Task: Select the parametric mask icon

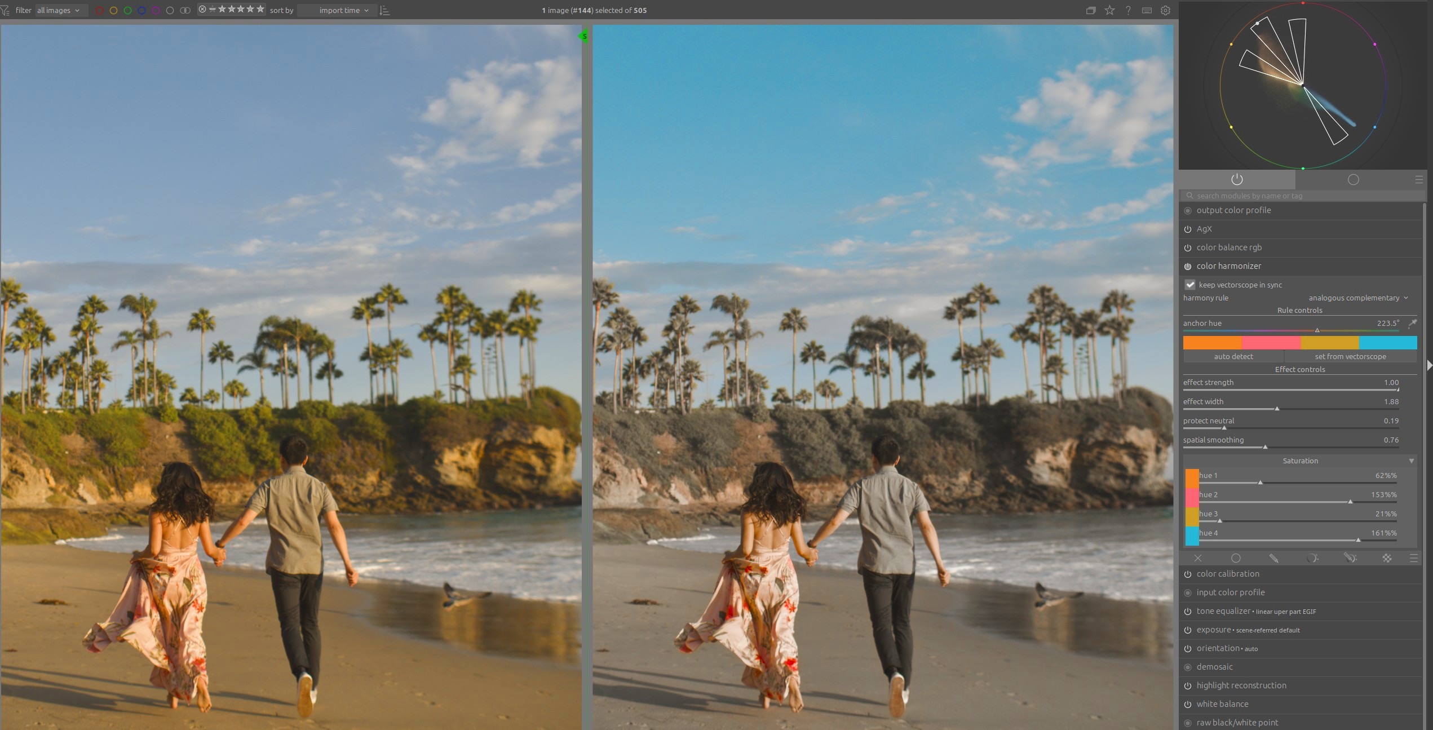Action: [x=1312, y=558]
